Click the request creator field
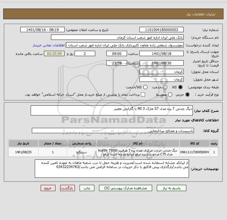This screenshot has height=220, width=227. click(x=125, y=45)
